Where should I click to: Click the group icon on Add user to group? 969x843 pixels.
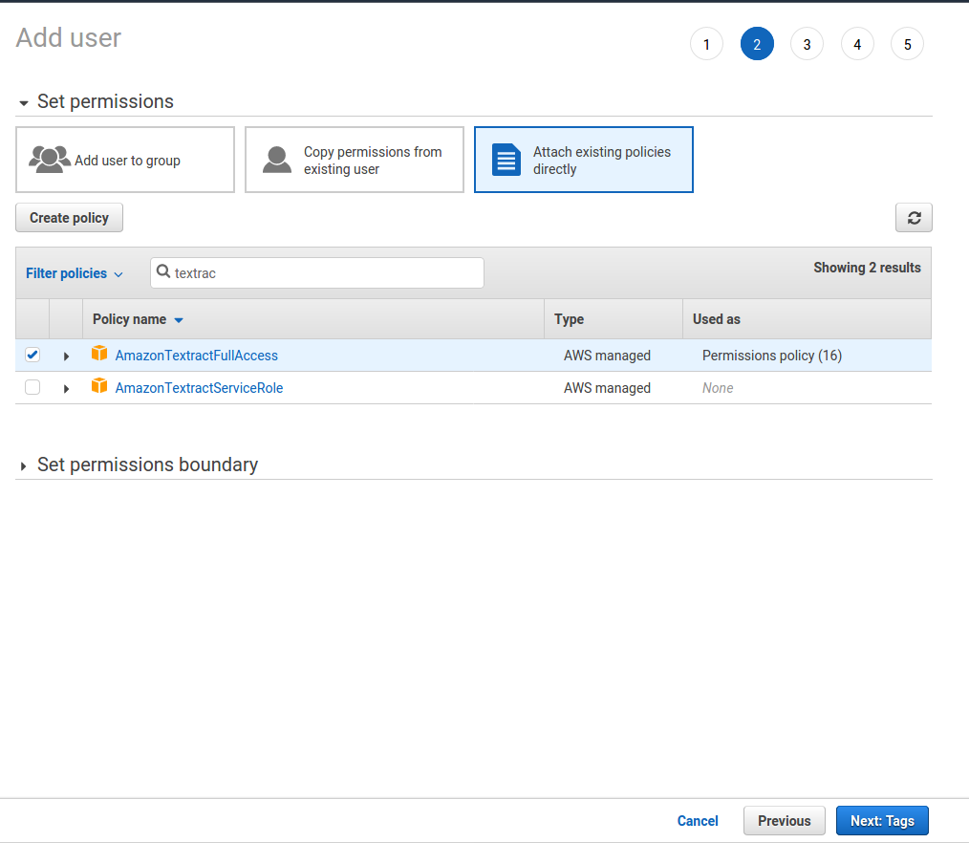coord(50,160)
